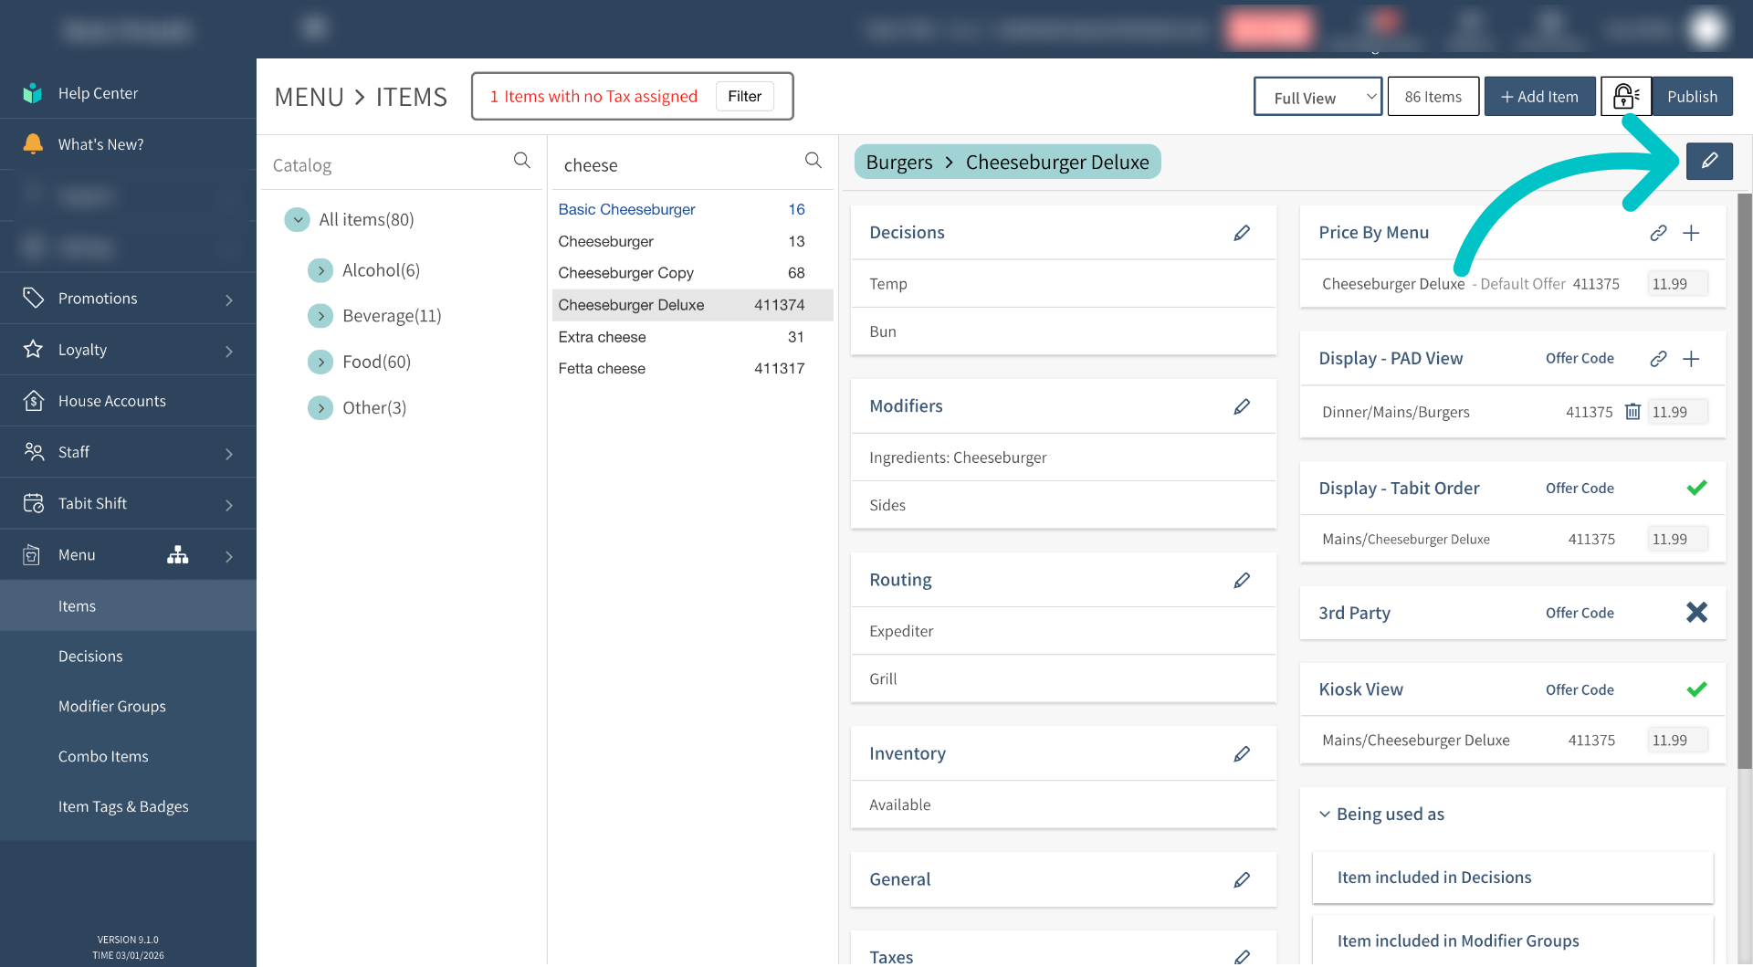
Task: Open the Full View dropdown
Action: coord(1317,97)
